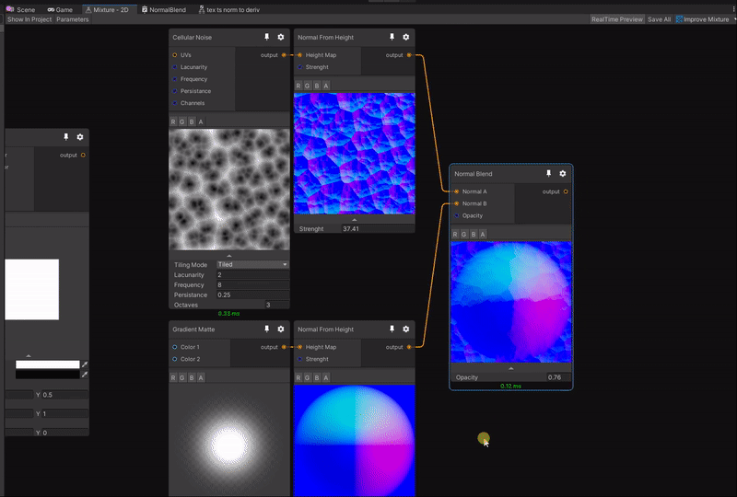Toggle R channel on Normal Blend preview
The image size is (737, 497).
coord(455,234)
